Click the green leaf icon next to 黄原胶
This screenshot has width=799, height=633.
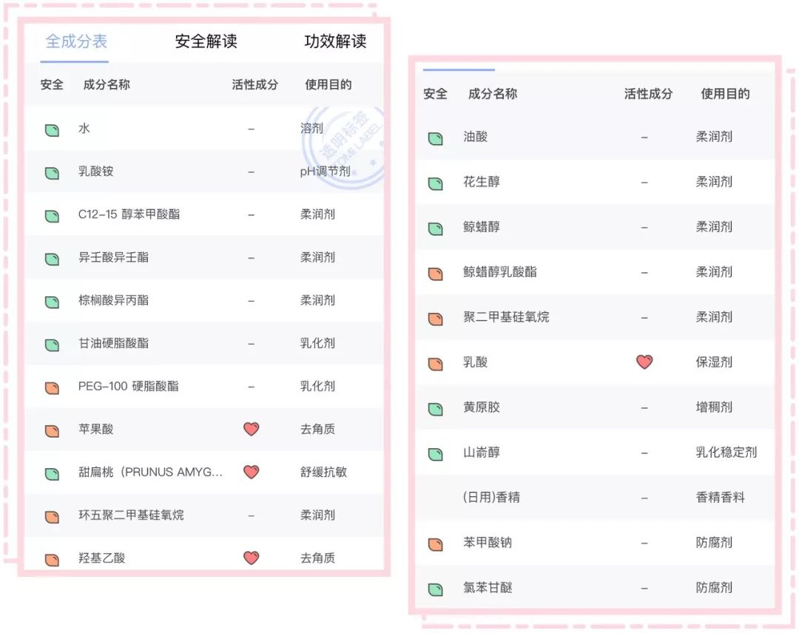pos(435,407)
